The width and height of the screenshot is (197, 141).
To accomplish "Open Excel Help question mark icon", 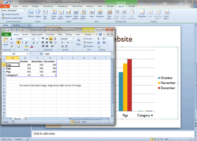I will [x=100, y=34].
